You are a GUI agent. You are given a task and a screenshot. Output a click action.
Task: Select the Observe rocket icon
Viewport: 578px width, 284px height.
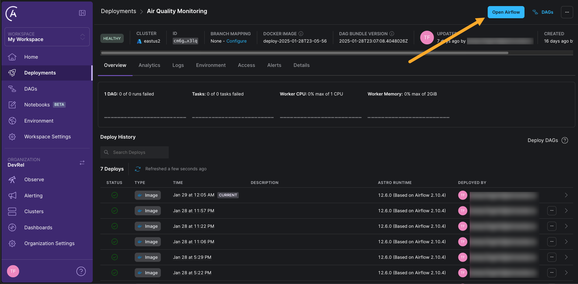tap(12, 179)
